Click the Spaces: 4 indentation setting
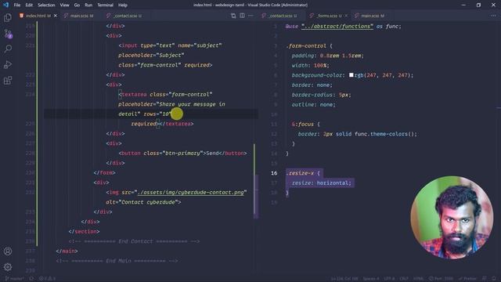The image size is (501, 282). 370,279
